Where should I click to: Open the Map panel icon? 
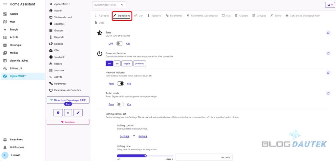(5, 22)
